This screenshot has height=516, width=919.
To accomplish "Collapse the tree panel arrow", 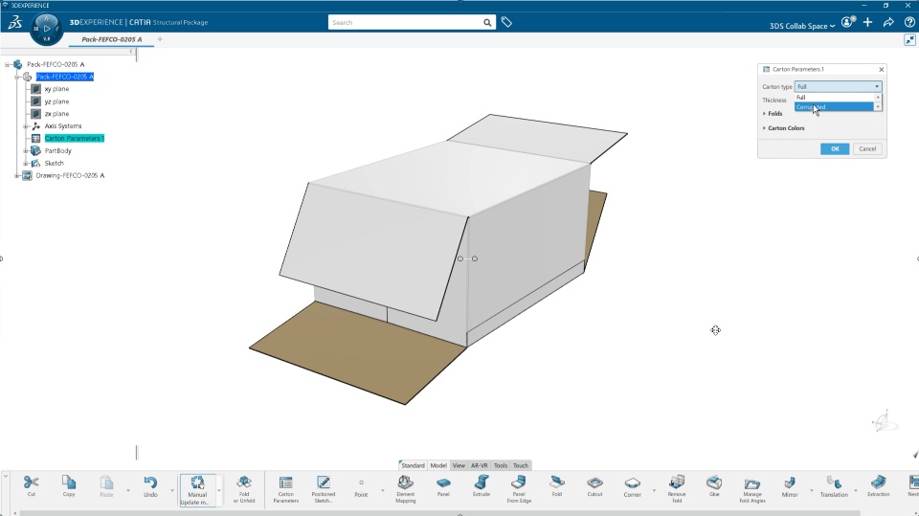I will click(131, 52).
